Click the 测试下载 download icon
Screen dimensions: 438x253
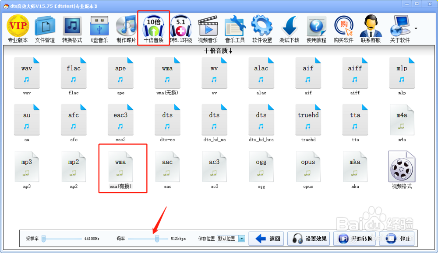pos(289,29)
